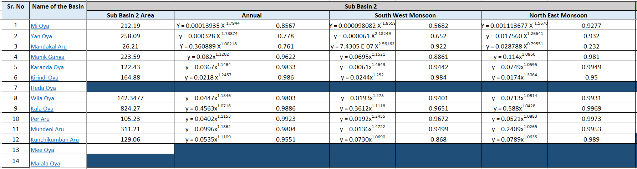Click the Kirindi Oya hyperlink
This screenshot has height=169, width=637.
pos(44,78)
